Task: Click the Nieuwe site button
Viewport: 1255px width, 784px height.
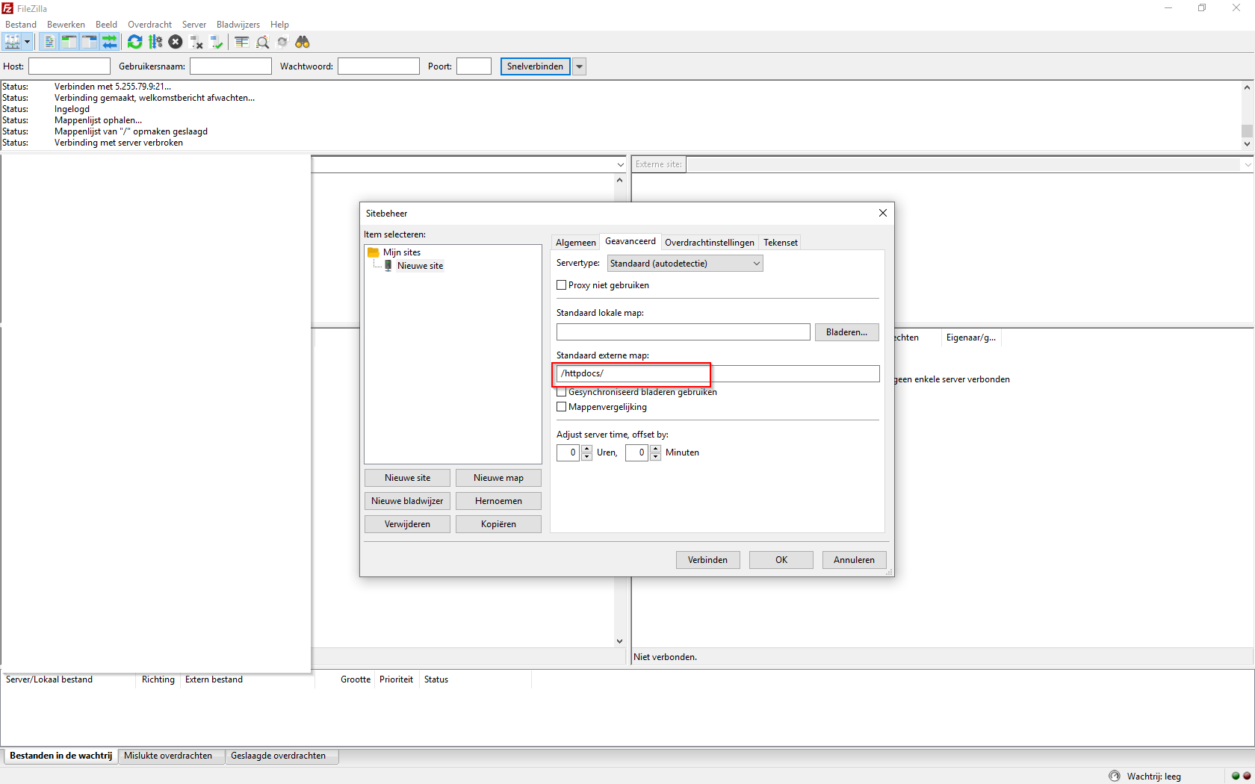Action: point(408,478)
